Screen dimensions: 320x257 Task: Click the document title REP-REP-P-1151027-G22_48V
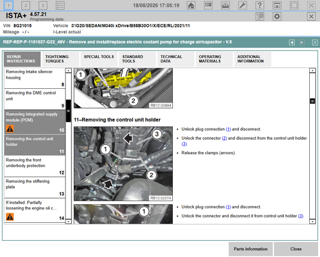coord(117,42)
